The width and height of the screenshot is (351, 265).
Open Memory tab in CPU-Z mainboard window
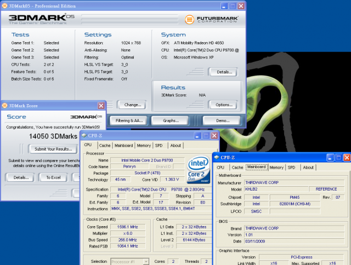coord(276,168)
